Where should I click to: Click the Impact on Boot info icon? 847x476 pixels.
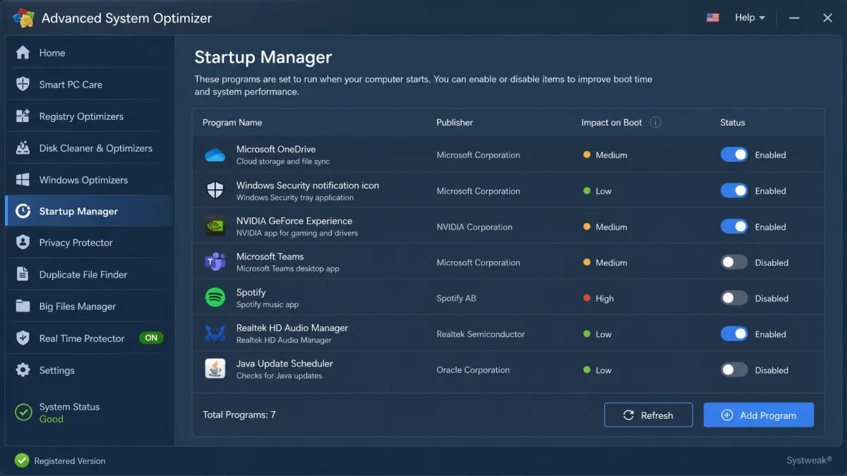655,122
